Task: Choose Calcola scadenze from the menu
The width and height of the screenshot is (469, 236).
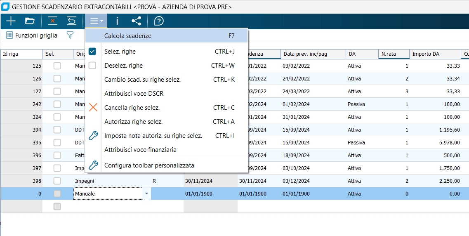Action: point(128,36)
